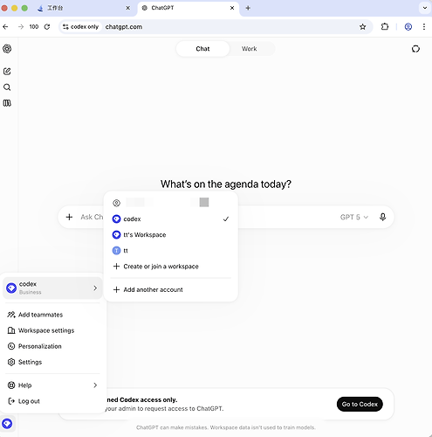Log out of the account
The image size is (432, 437).
(x=52, y=401)
